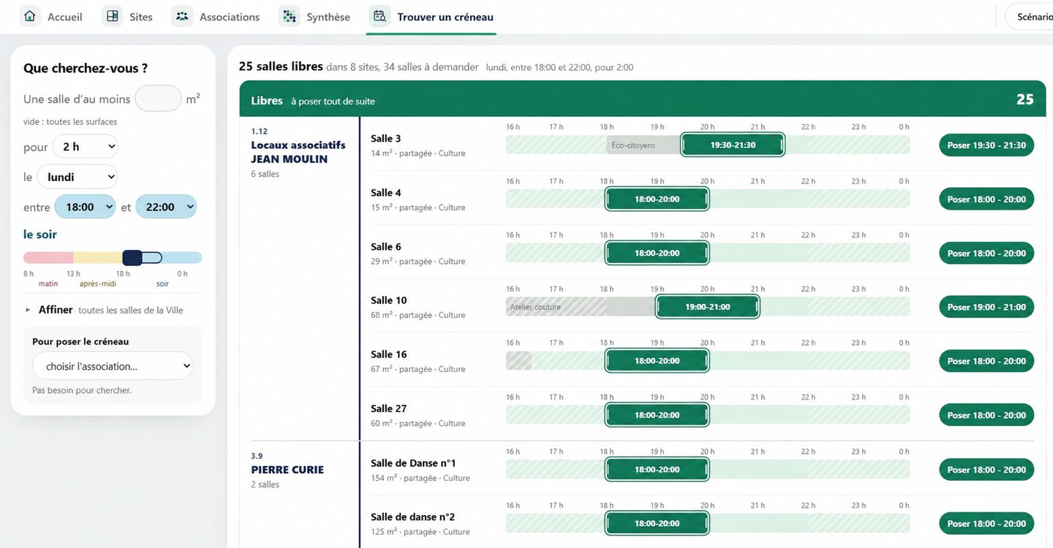Click Poser 18:00 - 20:00 for Salle 6
This screenshot has height=548, width=1053.
pyautogui.click(x=986, y=254)
